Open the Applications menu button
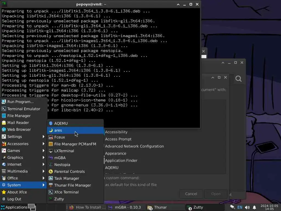 pyautogui.click(x=14, y=207)
